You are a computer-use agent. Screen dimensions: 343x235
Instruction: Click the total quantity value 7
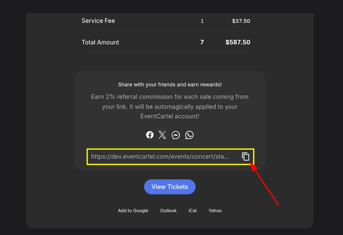pyautogui.click(x=202, y=42)
